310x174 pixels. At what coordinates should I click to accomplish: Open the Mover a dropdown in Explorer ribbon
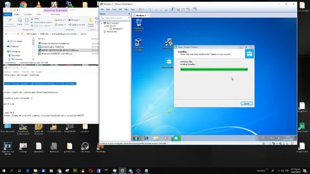(x=60, y=20)
